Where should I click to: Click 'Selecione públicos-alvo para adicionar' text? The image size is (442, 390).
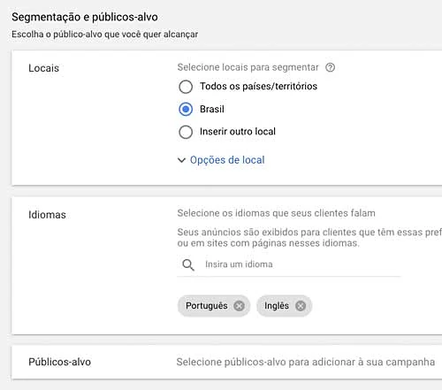coord(305,362)
